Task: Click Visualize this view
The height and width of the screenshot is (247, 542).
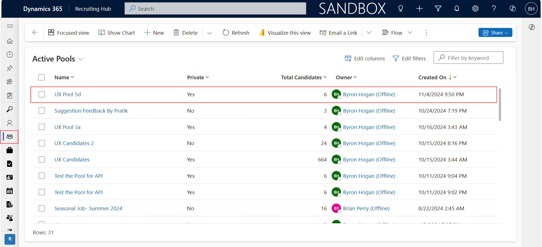Action: (285, 33)
